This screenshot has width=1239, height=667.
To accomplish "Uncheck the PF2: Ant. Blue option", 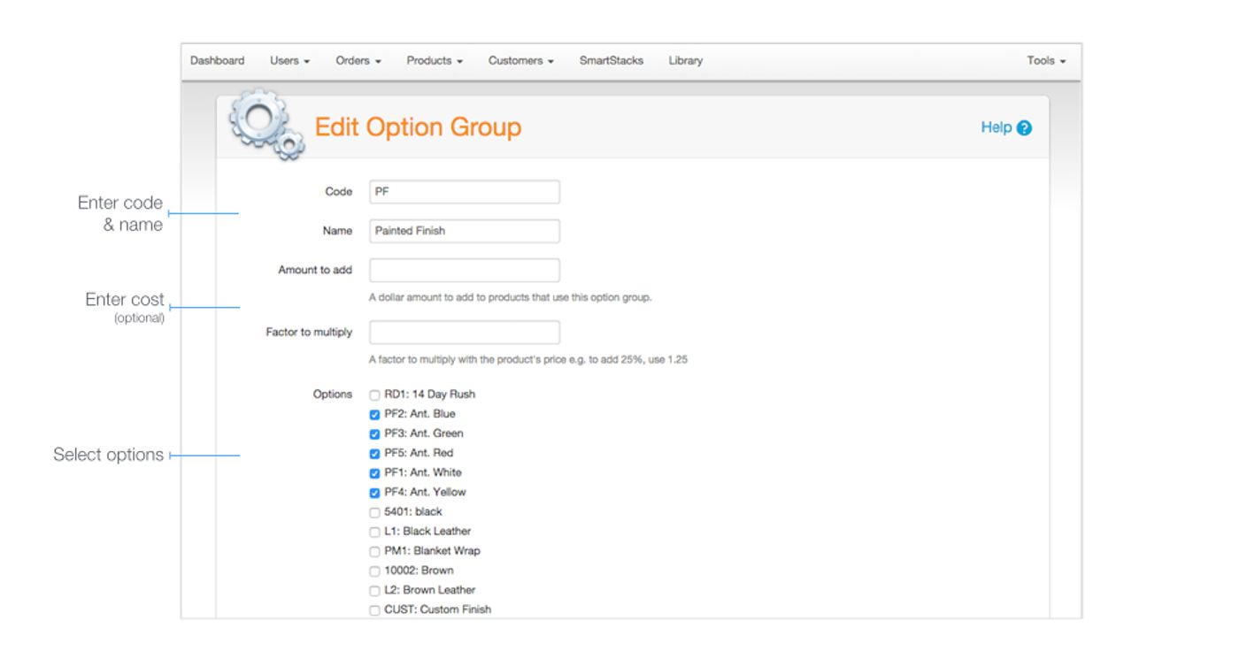I will [x=374, y=415].
